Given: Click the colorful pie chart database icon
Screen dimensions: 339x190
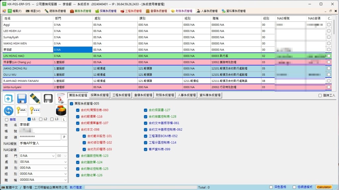Looking at the screenshot, I should 61,111.
